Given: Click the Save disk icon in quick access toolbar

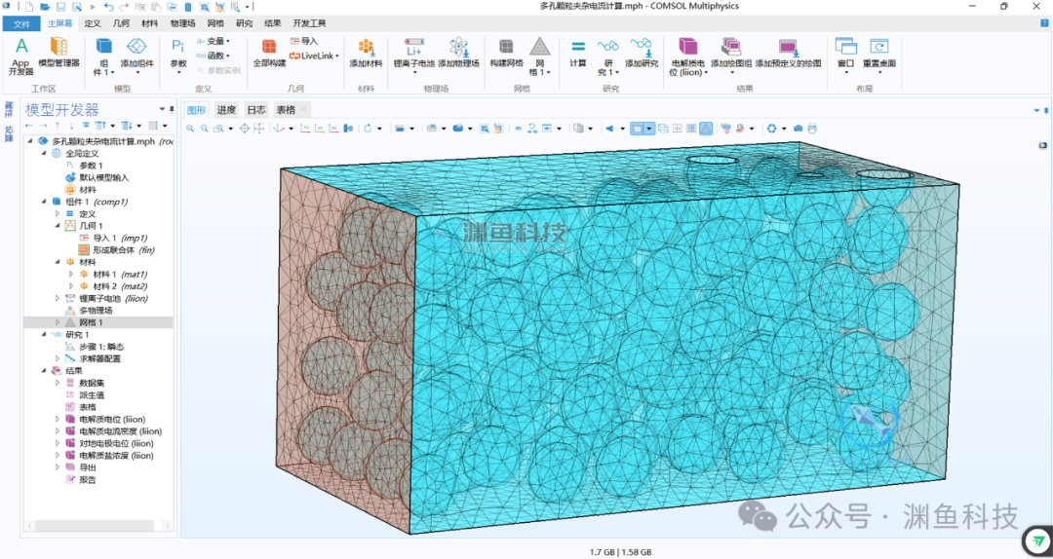Looking at the screenshot, I should pos(60,7).
